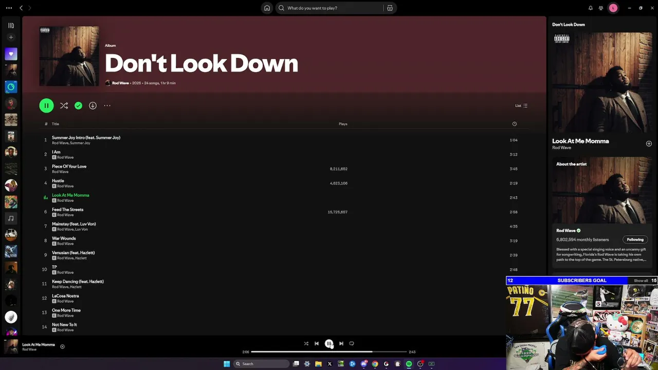Add Look At Me Momma to library in right panel
Image resolution: width=658 pixels, height=370 pixels.
point(649,144)
